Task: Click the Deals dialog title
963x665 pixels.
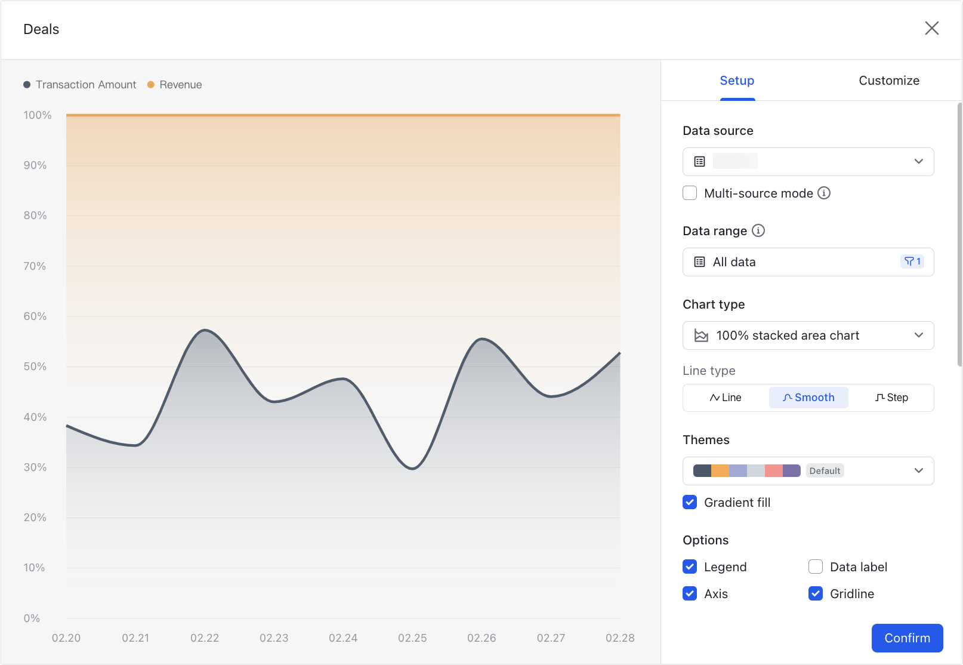Action: point(41,29)
